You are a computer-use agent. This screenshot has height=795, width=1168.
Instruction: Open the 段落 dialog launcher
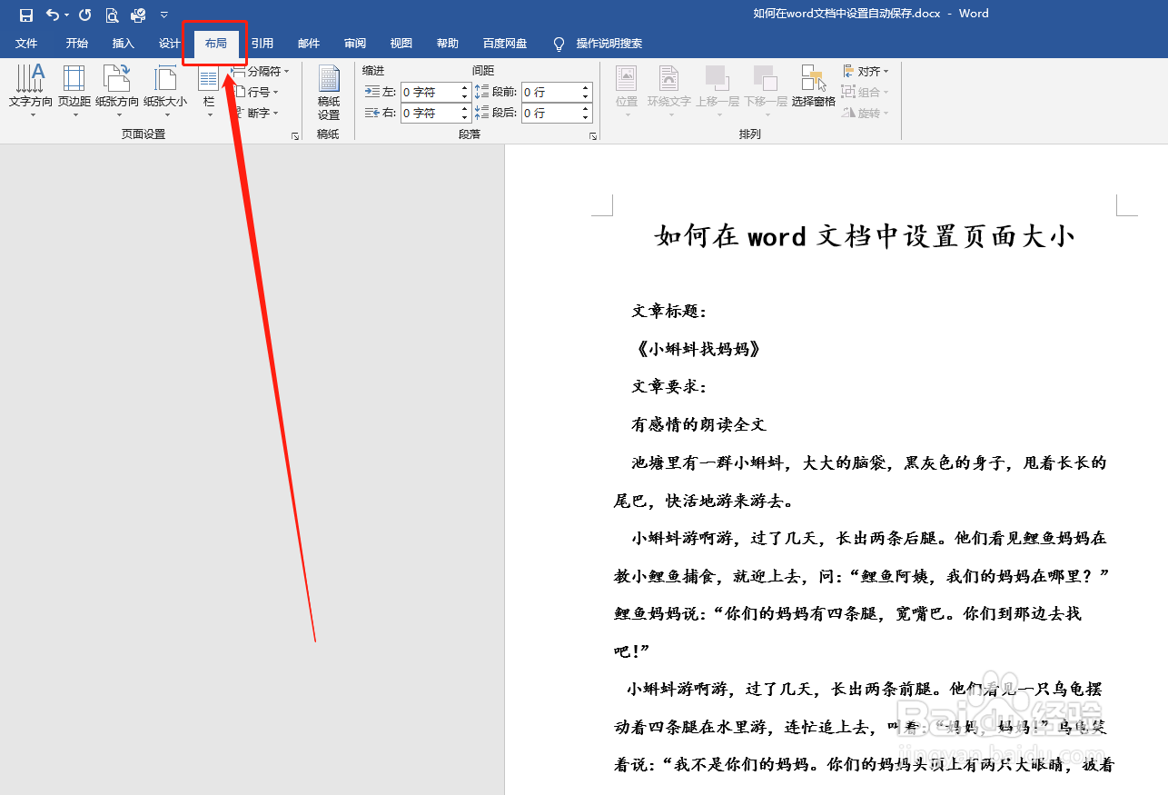pos(594,134)
